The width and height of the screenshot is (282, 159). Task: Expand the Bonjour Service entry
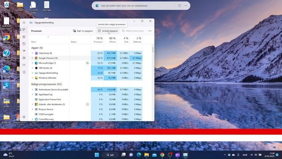pos(32,110)
